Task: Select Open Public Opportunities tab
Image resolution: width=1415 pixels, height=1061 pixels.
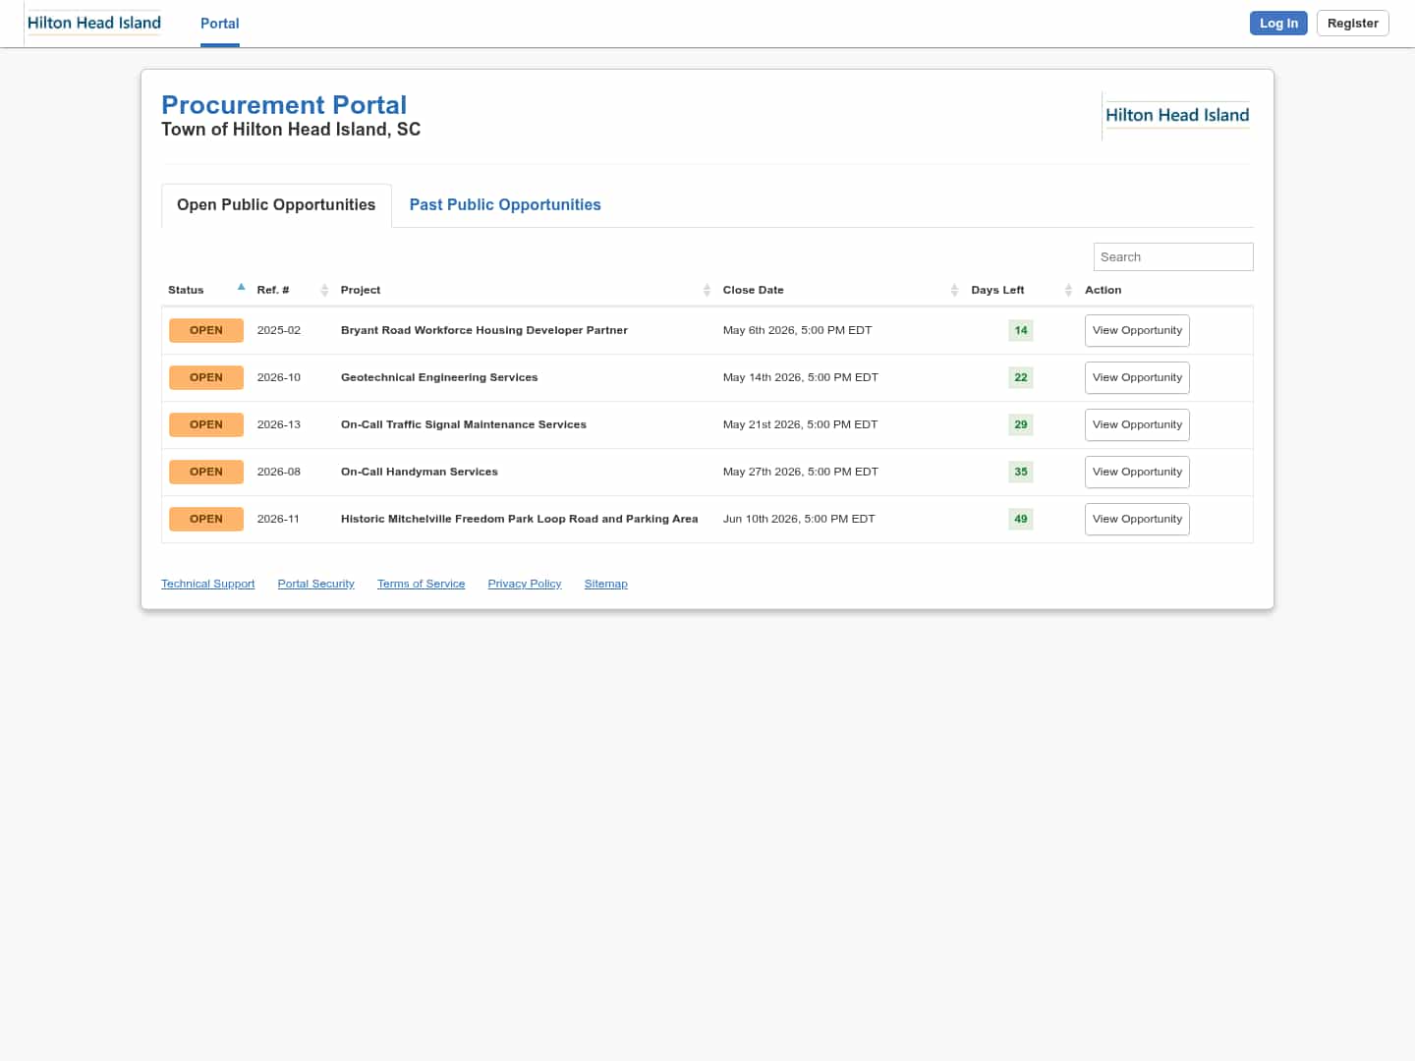Action: (x=276, y=205)
